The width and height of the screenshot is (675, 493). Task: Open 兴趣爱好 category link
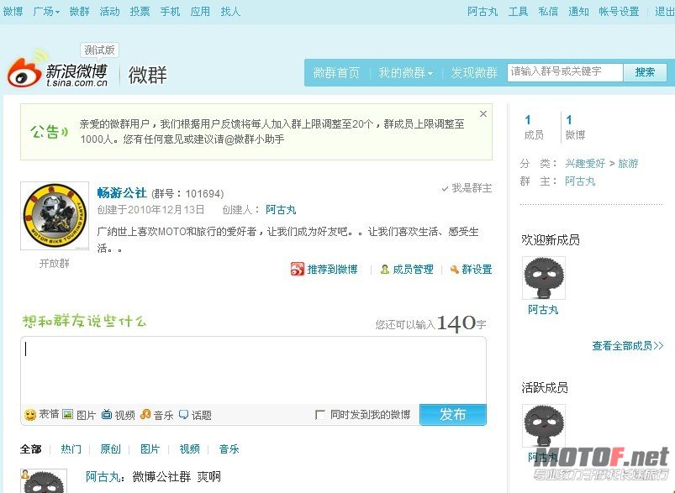[x=585, y=164]
